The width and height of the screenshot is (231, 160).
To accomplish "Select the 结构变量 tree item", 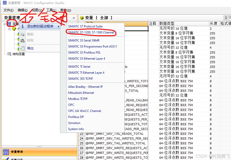I will point(19,54).
